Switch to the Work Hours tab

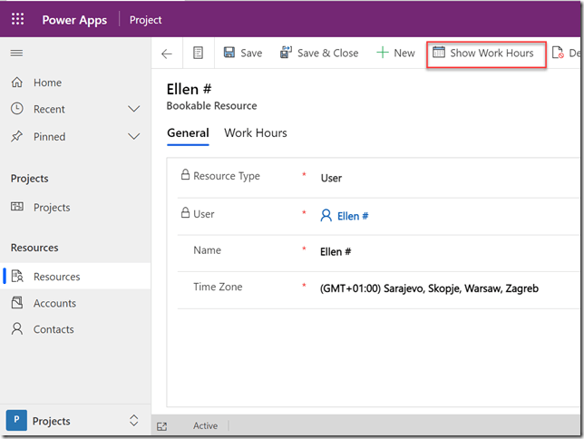click(256, 133)
